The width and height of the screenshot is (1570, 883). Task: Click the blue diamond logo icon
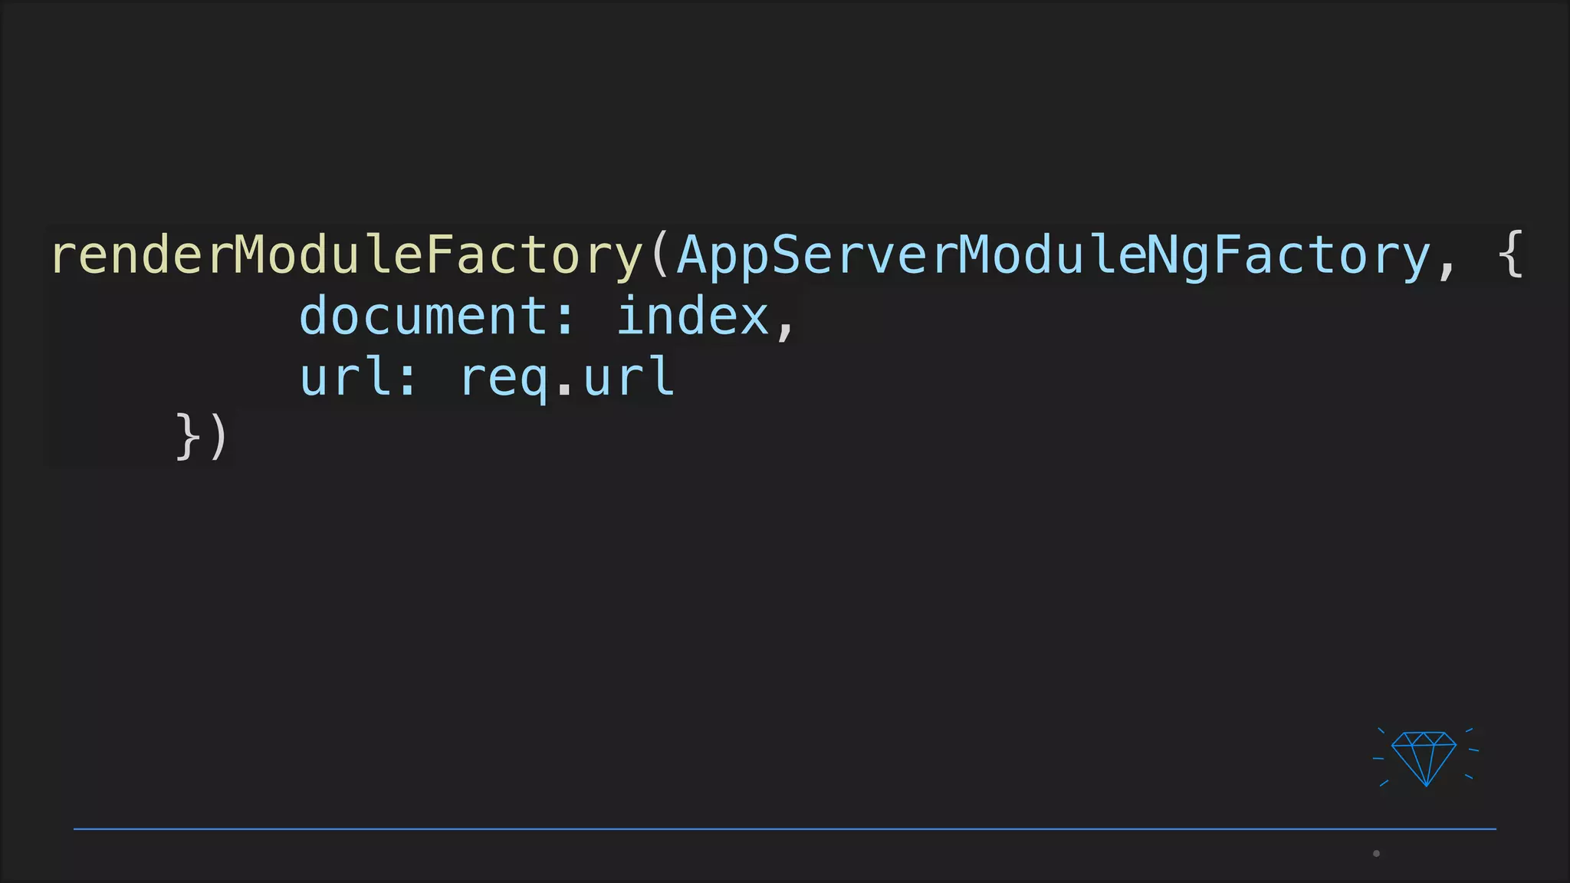point(1425,759)
